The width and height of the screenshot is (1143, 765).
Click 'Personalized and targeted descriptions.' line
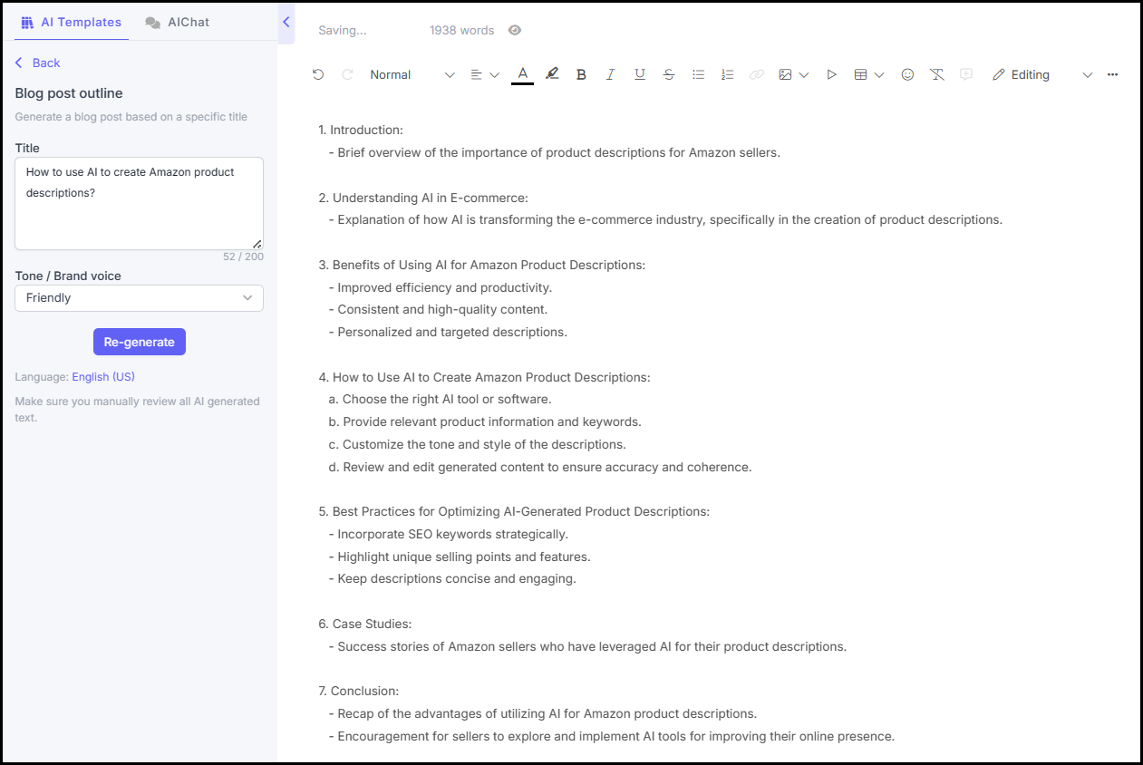(448, 332)
